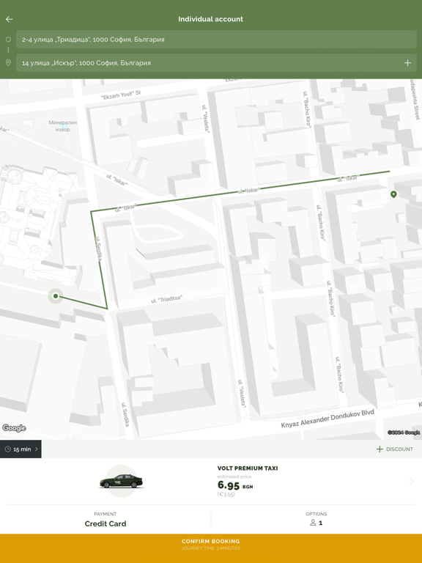Screen dimensions: 422x563
Task: Click the VOLT PREMIUM TAXI name
Action: tap(248, 468)
